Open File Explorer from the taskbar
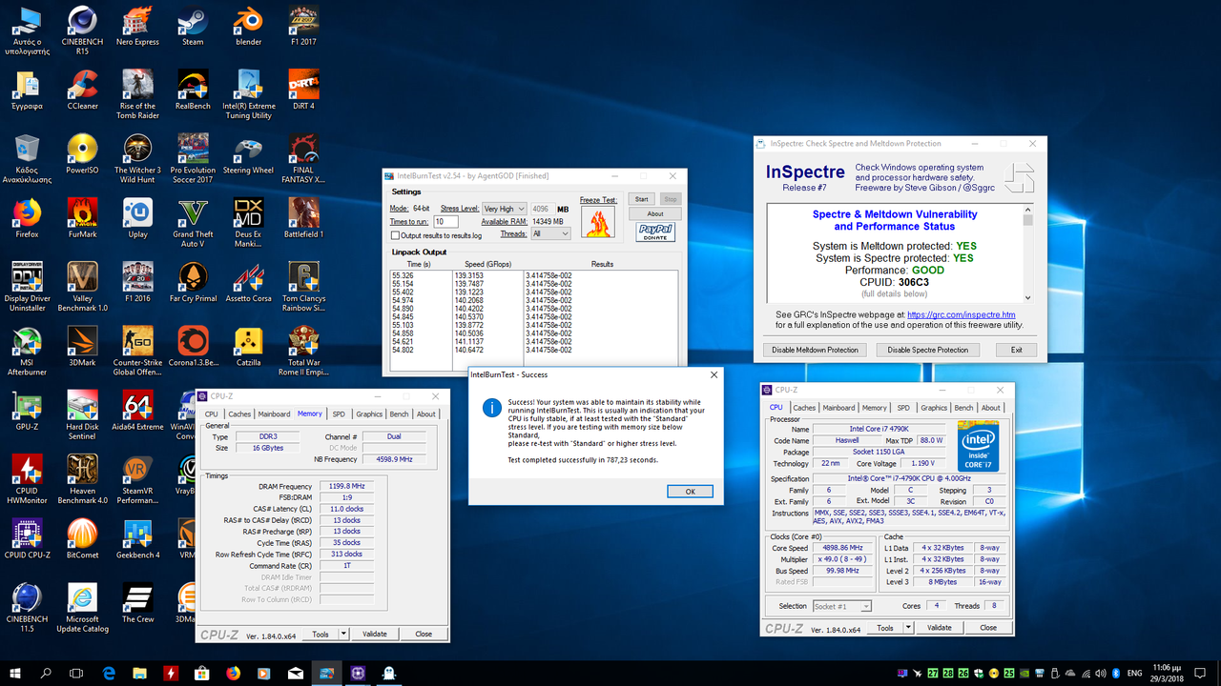 click(140, 673)
